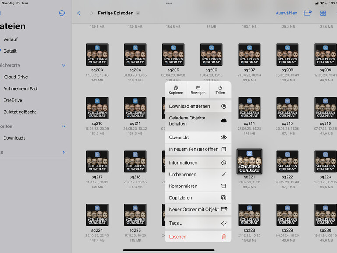The image size is (337, 253).
Task: Open iCloud Drive in the sidebar
Action: (x=15, y=77)
